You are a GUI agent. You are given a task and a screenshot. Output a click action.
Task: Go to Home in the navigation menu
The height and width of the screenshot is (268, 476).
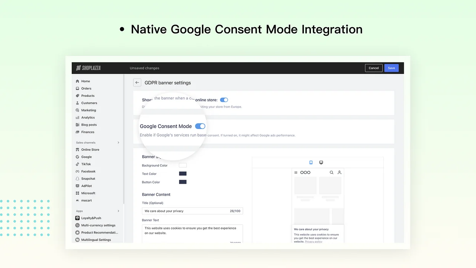tap(86, 81)
